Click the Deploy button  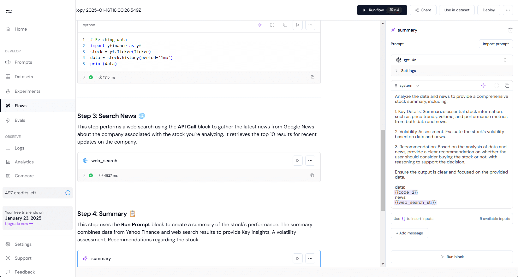tap(489, 10)
